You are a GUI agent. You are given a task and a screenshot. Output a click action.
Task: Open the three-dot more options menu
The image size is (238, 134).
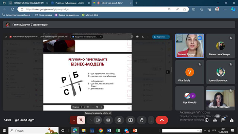(151, 120)
